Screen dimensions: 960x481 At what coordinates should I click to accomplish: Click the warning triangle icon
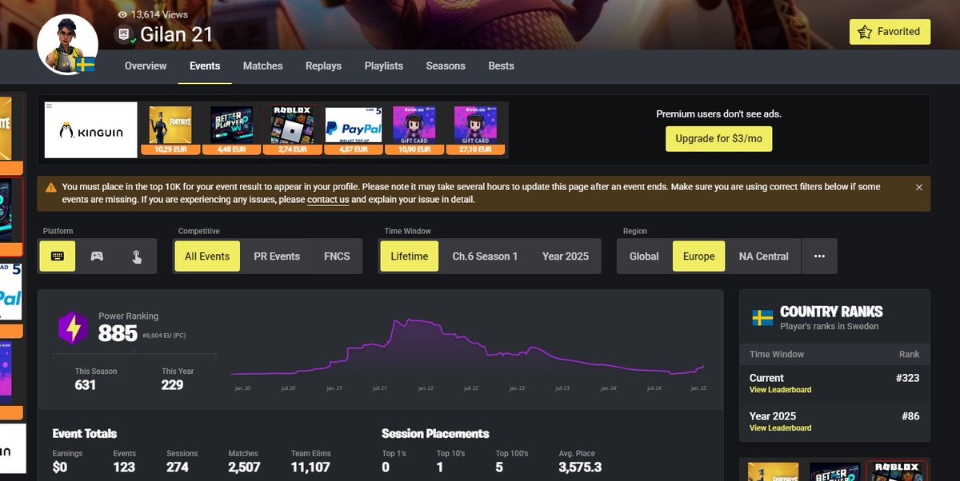51,187
